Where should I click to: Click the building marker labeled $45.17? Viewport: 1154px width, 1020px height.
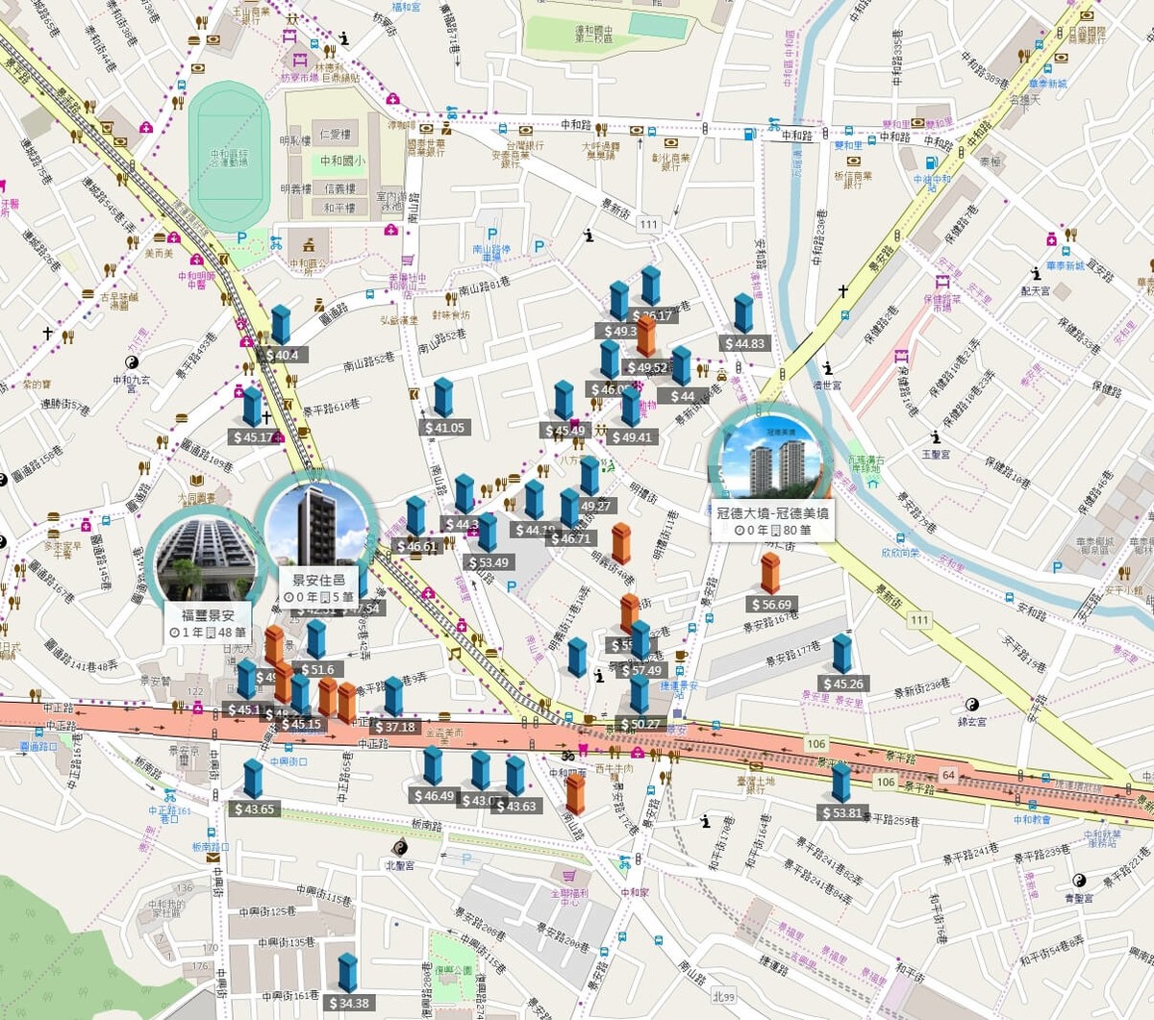(252, 407)
